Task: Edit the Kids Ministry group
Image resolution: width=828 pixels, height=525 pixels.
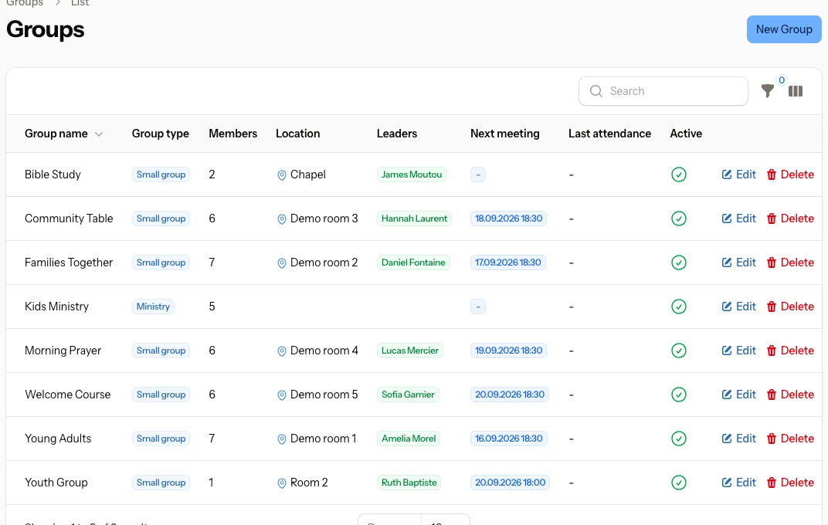Action: pos(738,307)
